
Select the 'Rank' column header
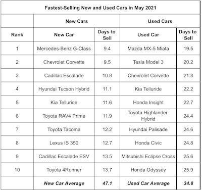click(17, 35)
